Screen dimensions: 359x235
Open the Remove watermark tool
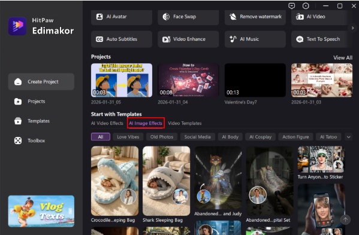click(255, 17)
